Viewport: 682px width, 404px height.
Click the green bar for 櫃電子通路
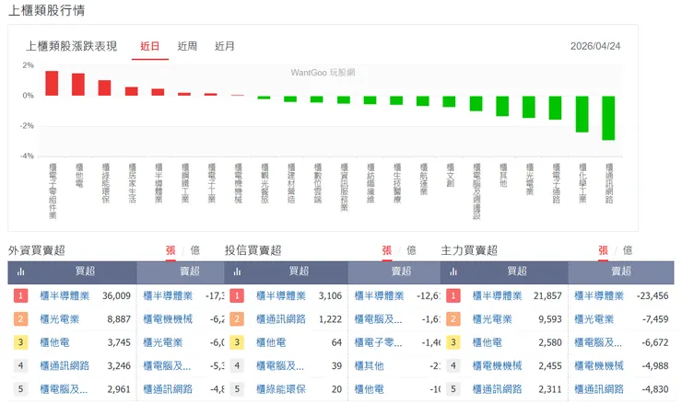click(555, 108)
